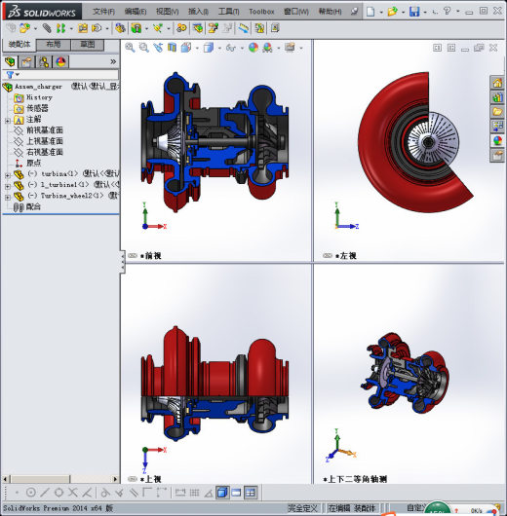Open SolidWorks Resources home task pane icon

[x=497, y=83]
